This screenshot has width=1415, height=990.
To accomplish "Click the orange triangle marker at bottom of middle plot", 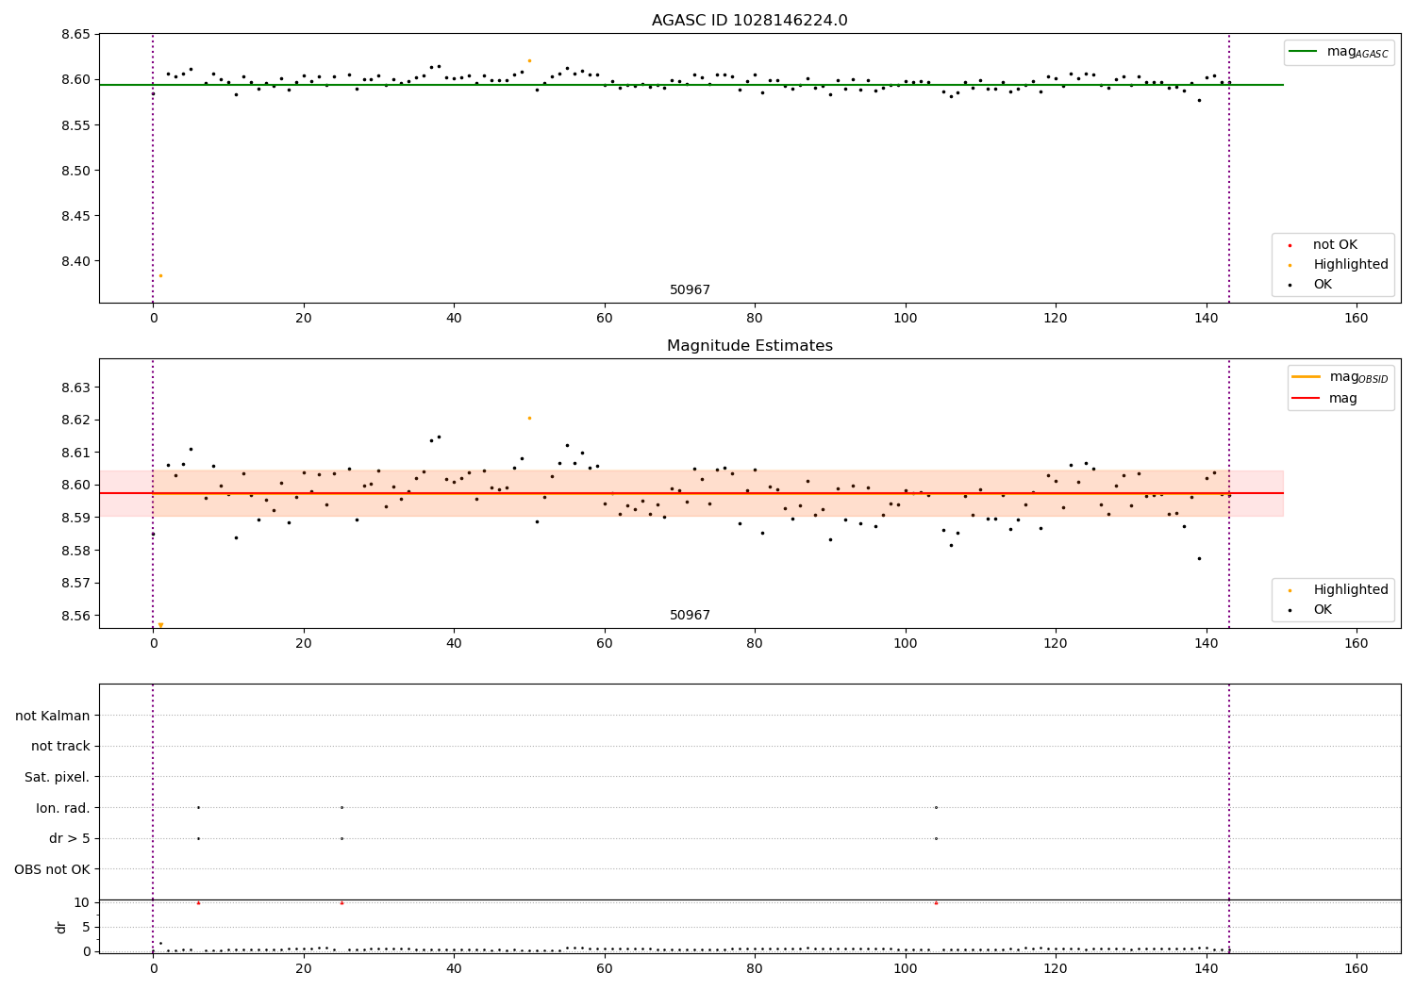I will pyautogui.click(x=160, y=624).
